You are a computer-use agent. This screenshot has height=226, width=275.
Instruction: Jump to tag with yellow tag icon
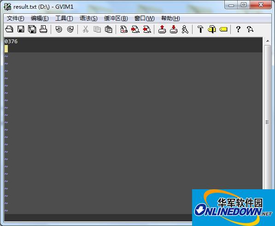223,29
